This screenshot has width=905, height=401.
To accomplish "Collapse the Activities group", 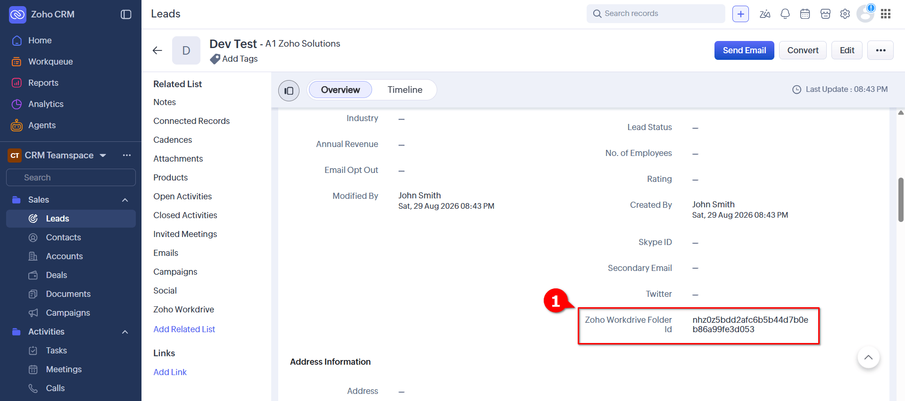I will pos(125,332).
